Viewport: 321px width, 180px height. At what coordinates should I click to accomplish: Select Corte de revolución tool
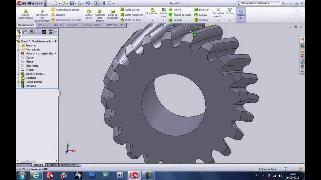click(x=113, y=14)
